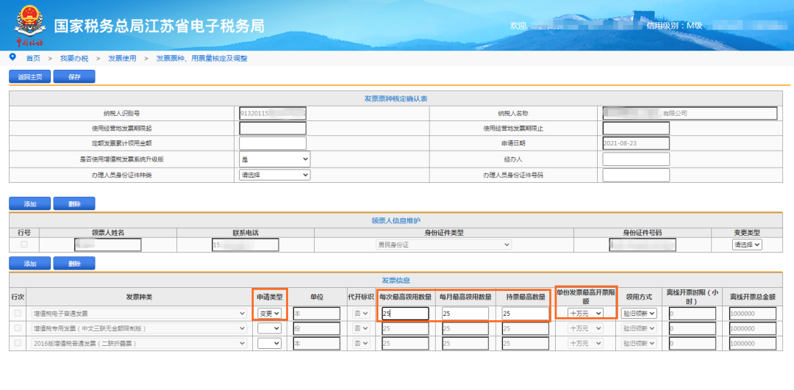The height and width of the screenshot is (390, 794).
Task: Click 发票票种、用票量核定及调整 breadcrumb
Action: point(201,58)
